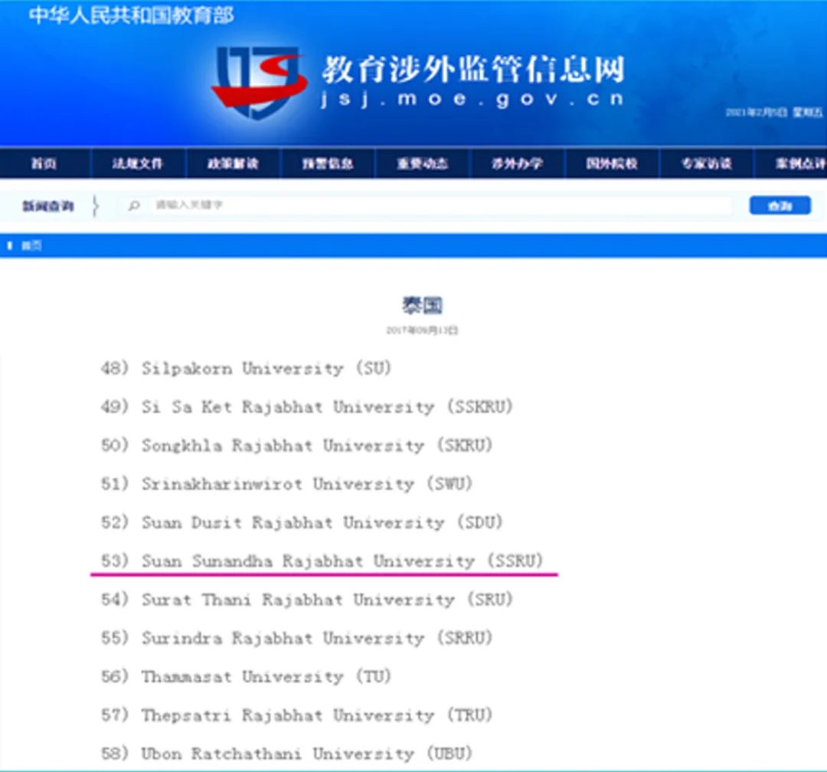The image size is (827, 772).
Task: Click the 泰国 page heading
Action: 422,305
